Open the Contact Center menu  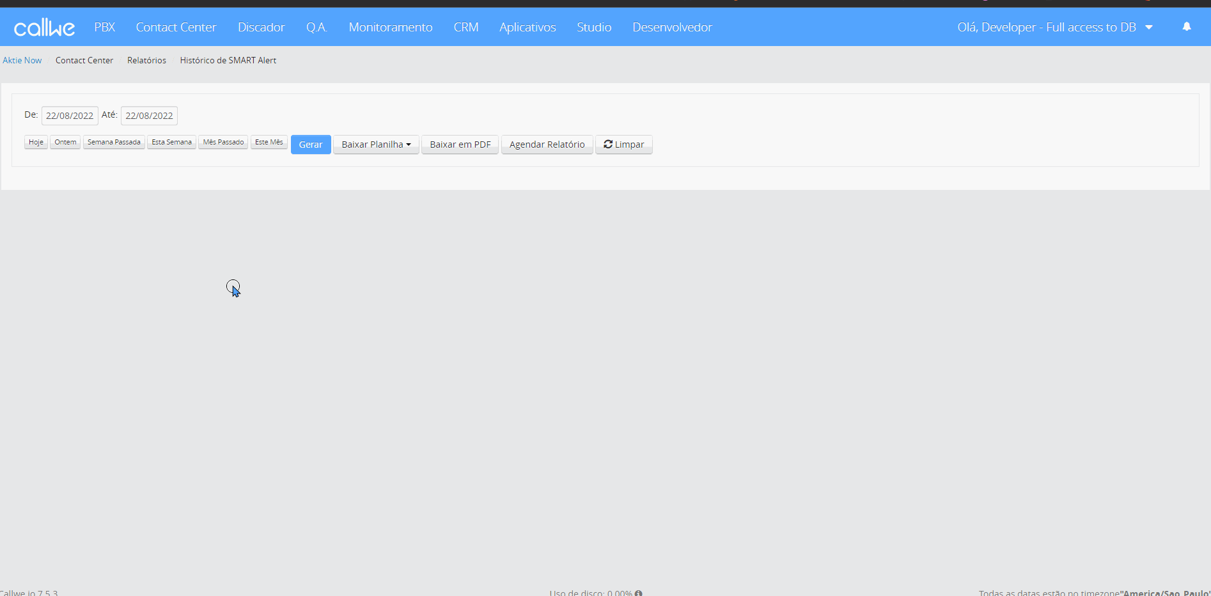(176, 27)
